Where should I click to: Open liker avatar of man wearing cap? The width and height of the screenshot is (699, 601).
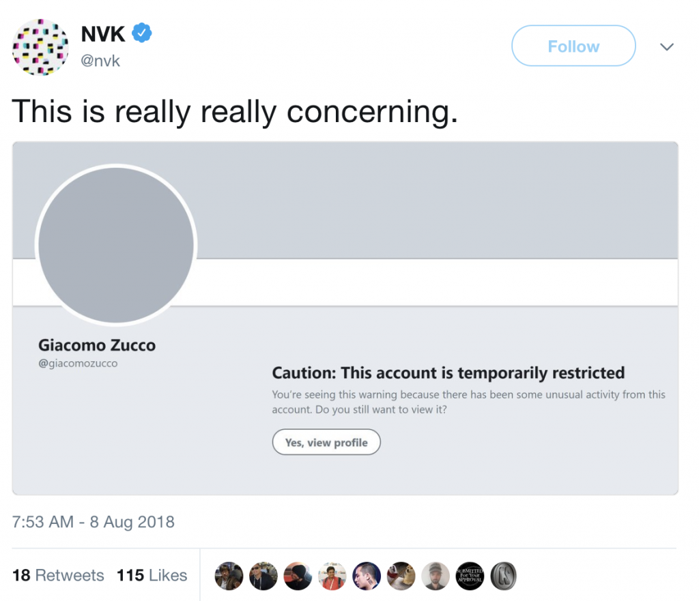point(435,576)
